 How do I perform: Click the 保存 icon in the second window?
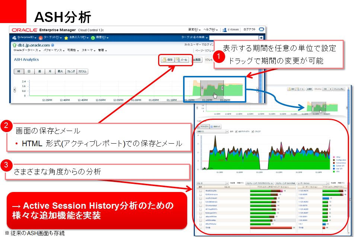[290, 89]
